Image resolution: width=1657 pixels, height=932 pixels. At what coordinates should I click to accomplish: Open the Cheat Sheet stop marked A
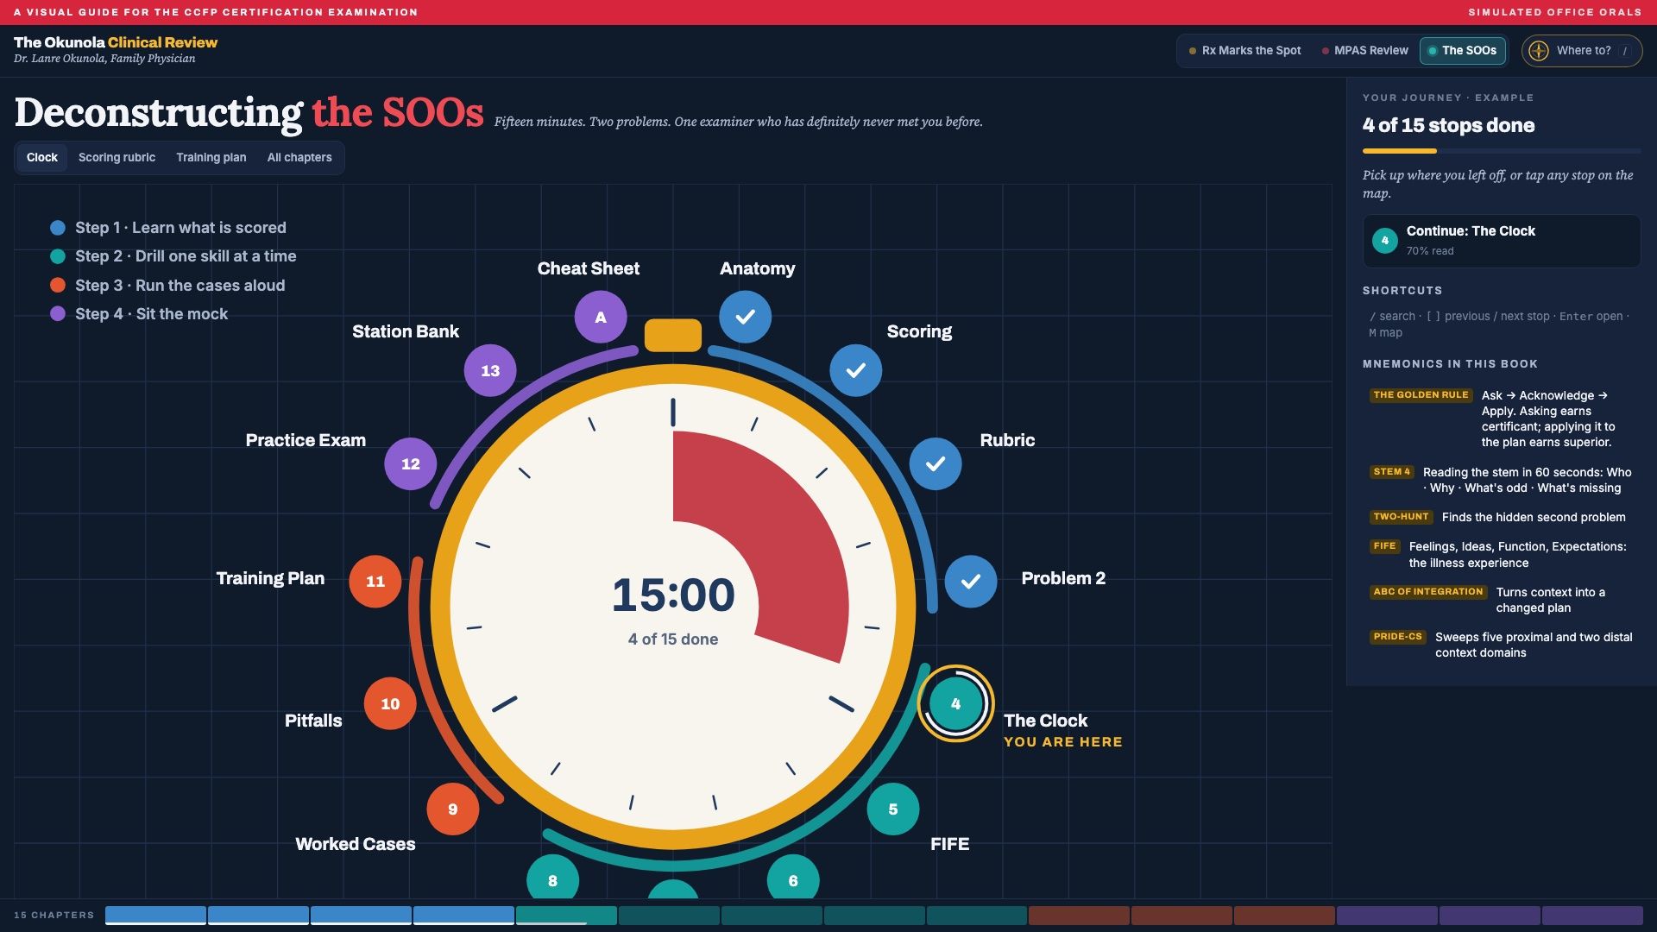601,317
